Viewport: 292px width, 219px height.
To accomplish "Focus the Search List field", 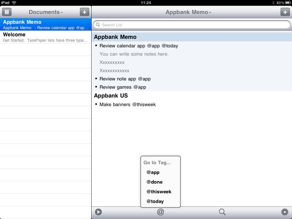I will 192,25.
